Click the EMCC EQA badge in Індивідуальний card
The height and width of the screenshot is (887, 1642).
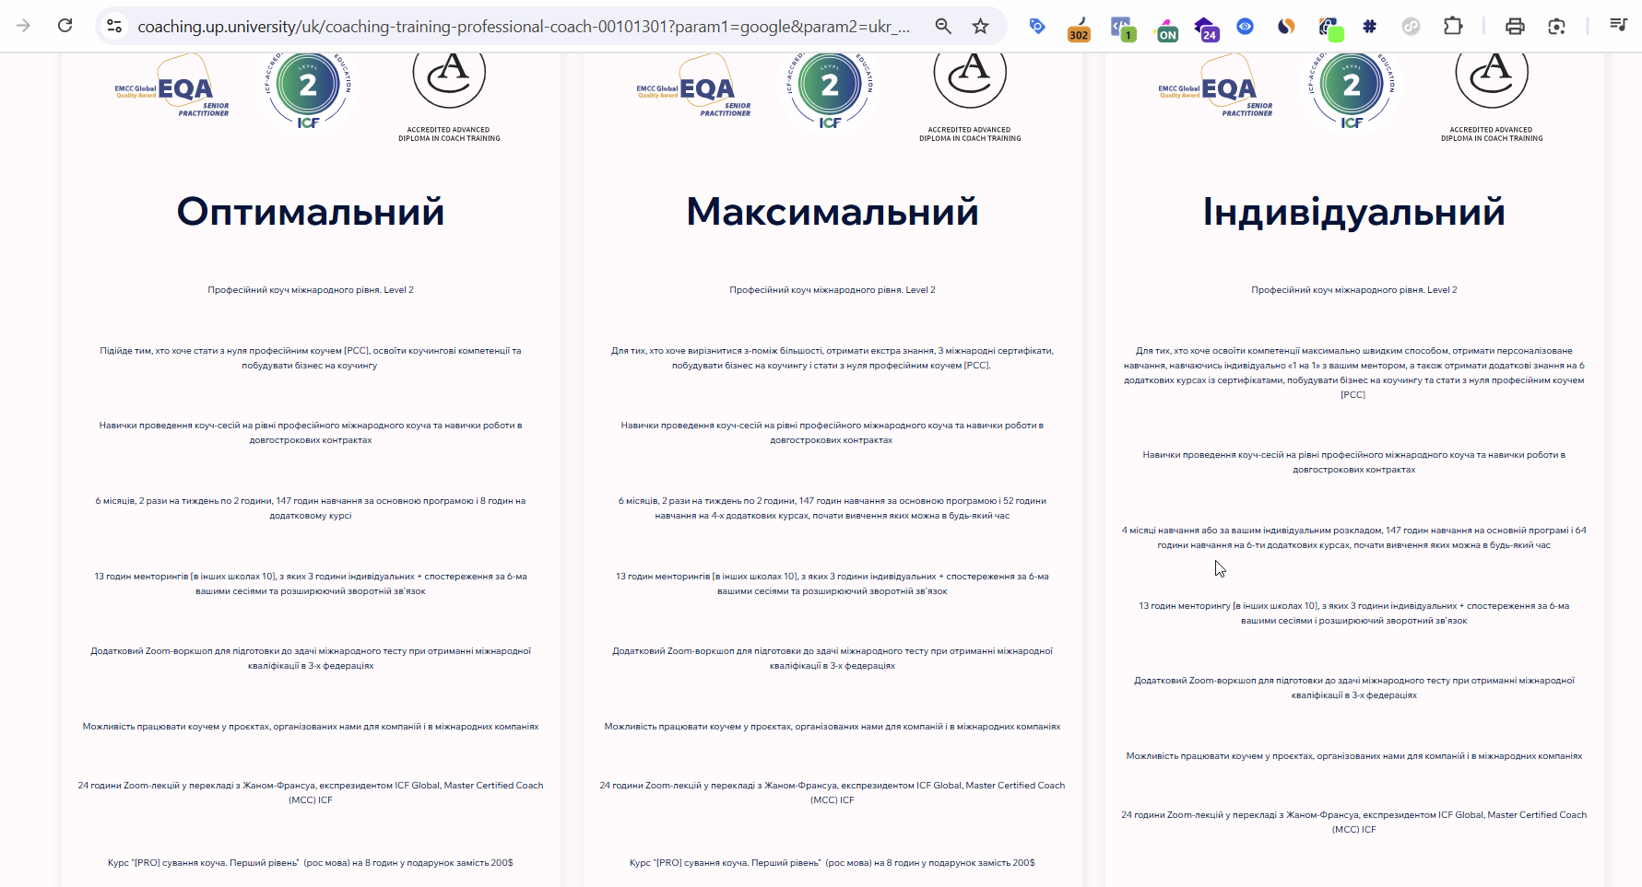point(1216,87)
